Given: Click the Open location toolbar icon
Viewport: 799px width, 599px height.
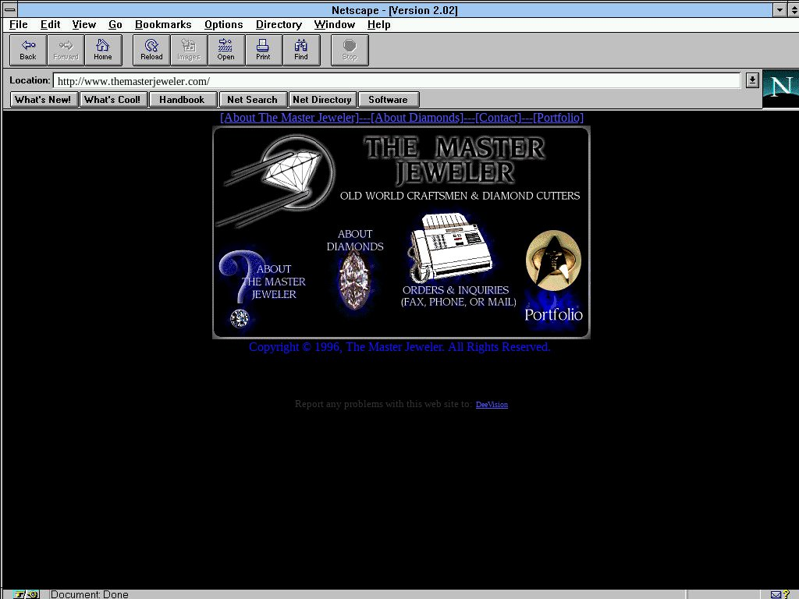Looking at the screenshot, I should coord(225,50).
